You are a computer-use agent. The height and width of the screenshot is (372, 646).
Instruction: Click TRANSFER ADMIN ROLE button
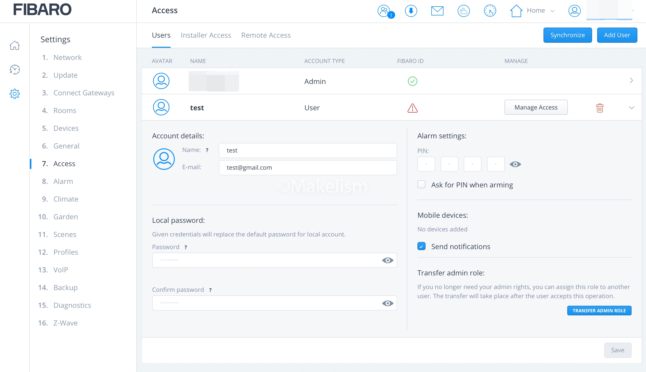coord(599,311)
